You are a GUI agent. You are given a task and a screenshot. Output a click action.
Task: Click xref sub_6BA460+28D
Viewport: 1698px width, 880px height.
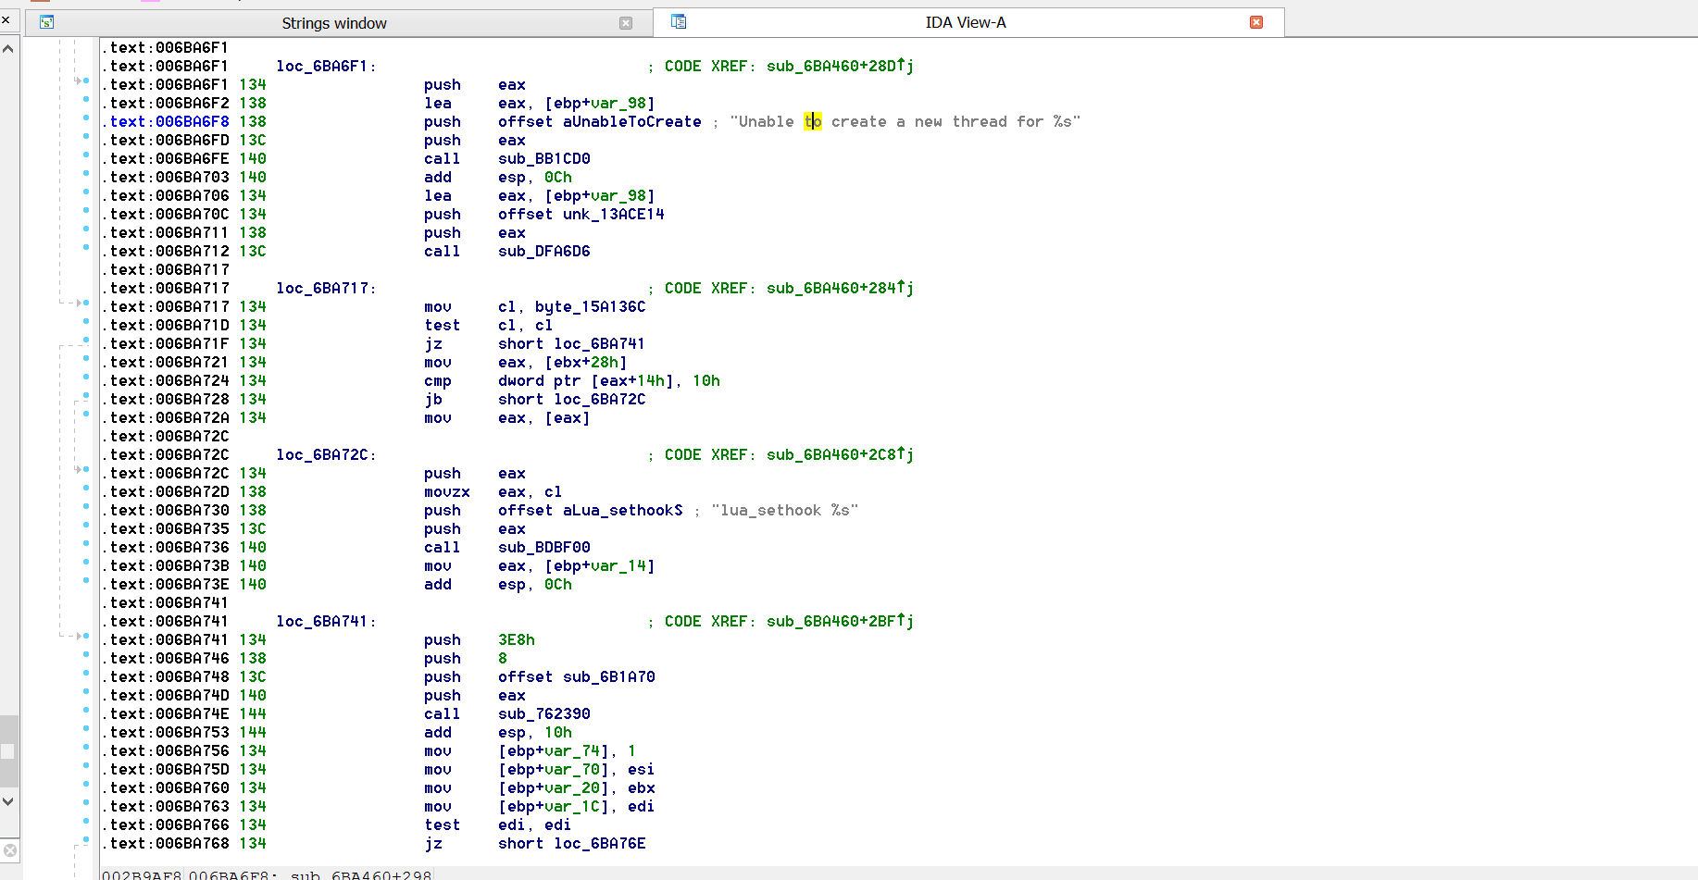tap(831, 67)
